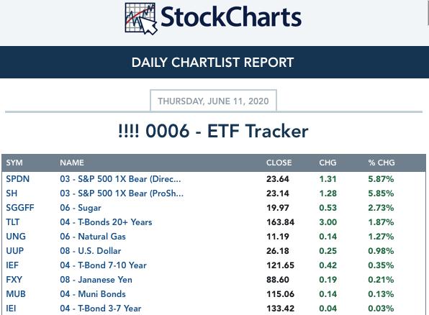Open the 08 - U.S. Dollar link
This screenshot has width=429, height=315.
(x=90, y=251)
